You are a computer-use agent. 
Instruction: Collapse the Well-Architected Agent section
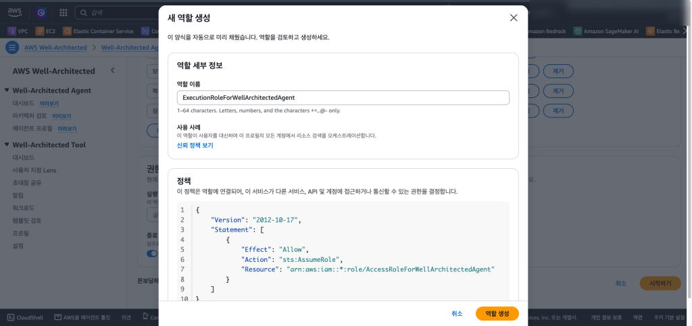pyautogui.click(x=7, y=90)
